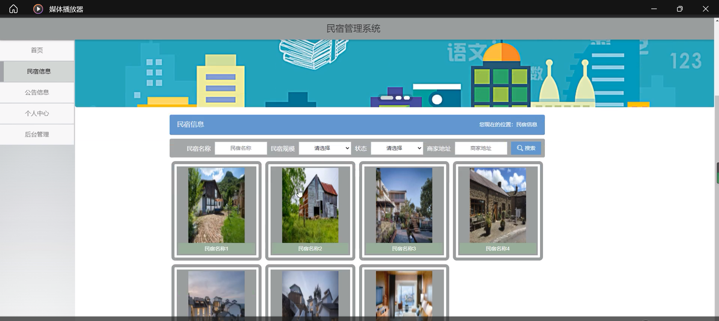
Task: Open the 民宿名称4 stone house photo
Action: coord(498,205)
